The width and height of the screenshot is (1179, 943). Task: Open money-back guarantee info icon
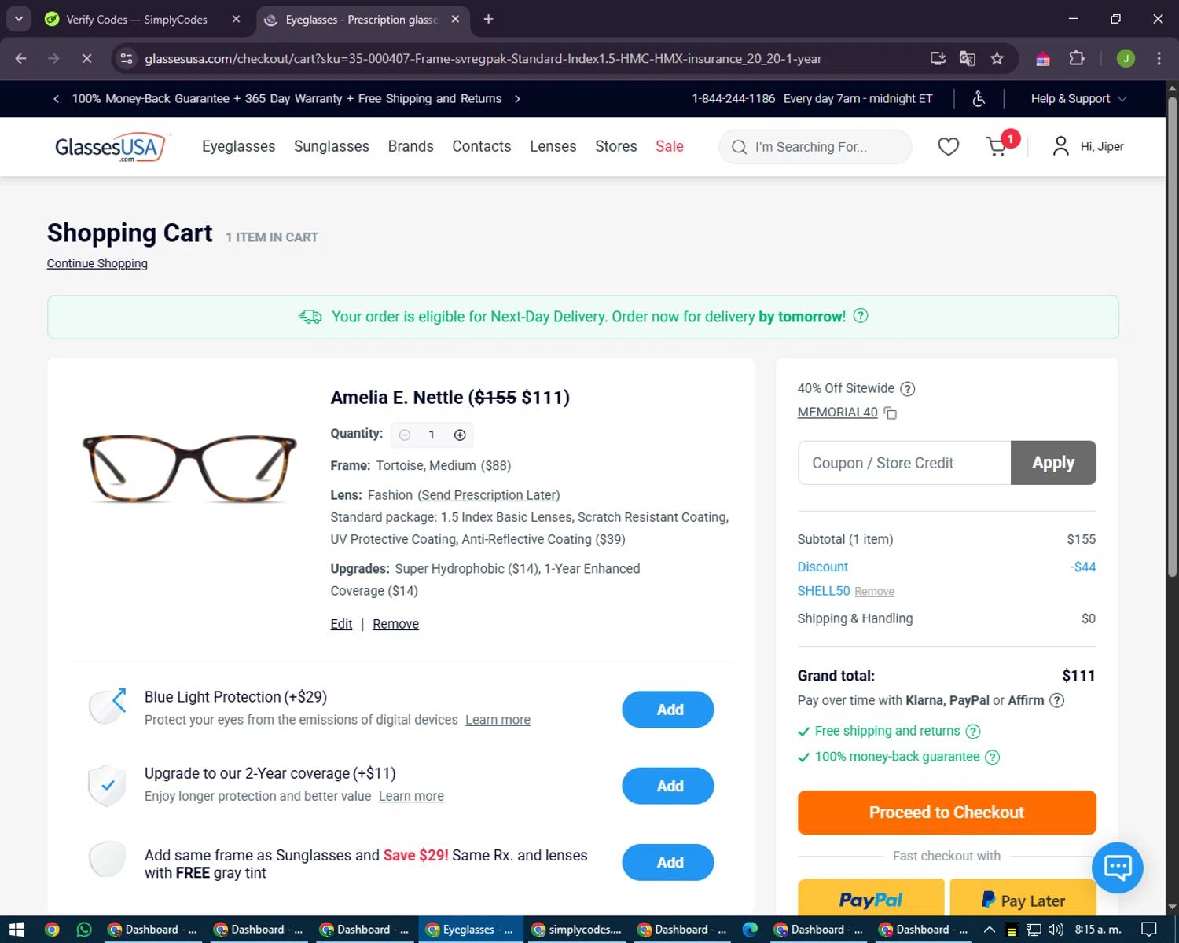pos(993,758)
